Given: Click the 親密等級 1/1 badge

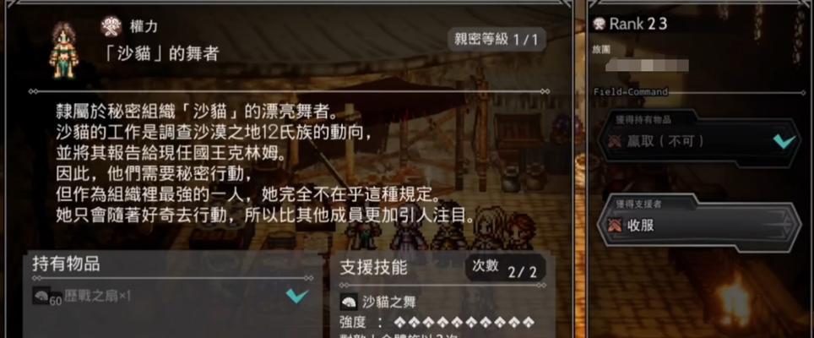Looking at the screenshot, I should pyautogui.click(x=497, y=40).
